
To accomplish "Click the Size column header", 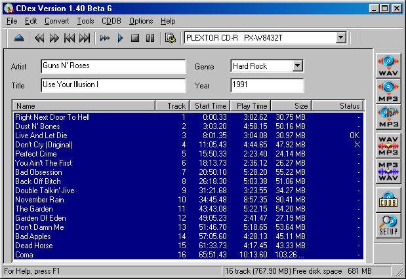I will (x=291, y=106).
